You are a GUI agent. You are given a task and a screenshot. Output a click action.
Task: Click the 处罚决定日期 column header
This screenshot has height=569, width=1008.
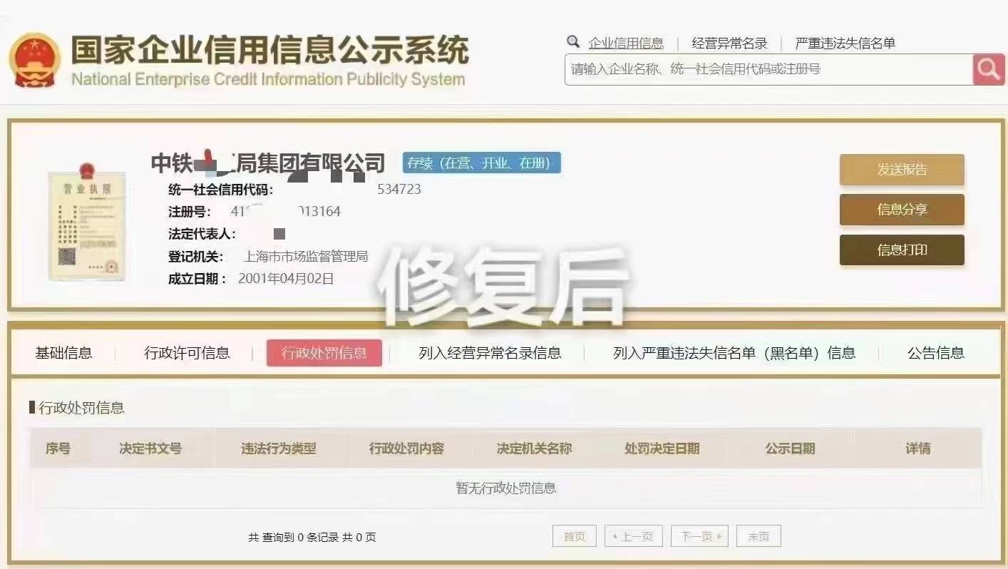tap(662, 448)
